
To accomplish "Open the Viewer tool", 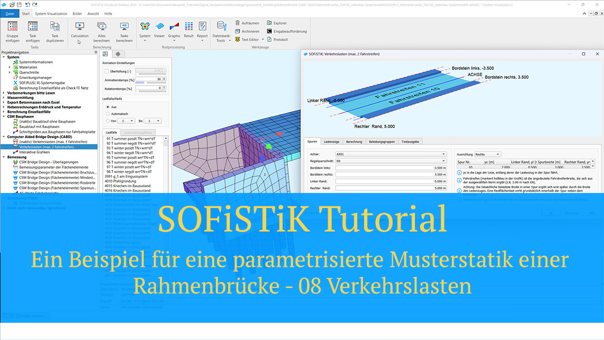I will 159,27.
